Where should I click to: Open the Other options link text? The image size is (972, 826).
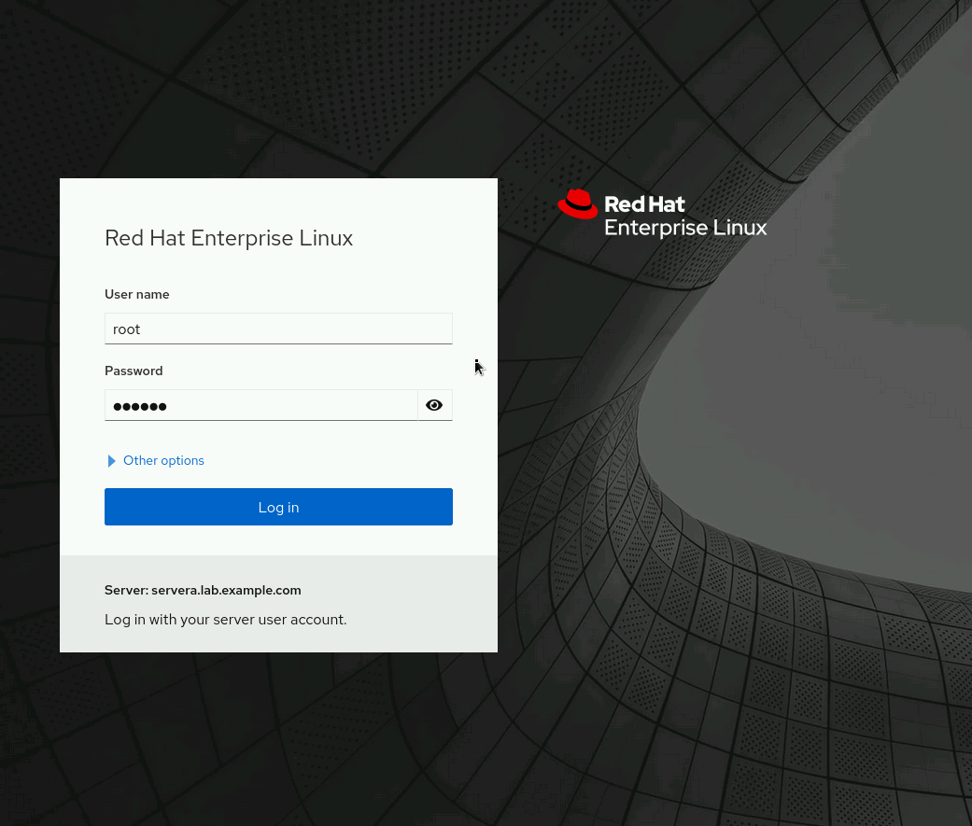pyautogui.click(x=163, y=461)
